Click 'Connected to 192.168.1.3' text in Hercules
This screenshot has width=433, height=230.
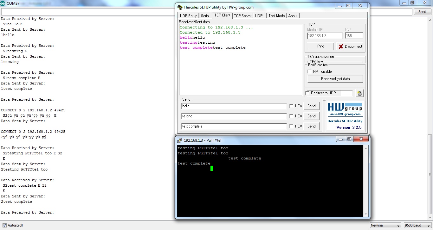coord(210,32)
